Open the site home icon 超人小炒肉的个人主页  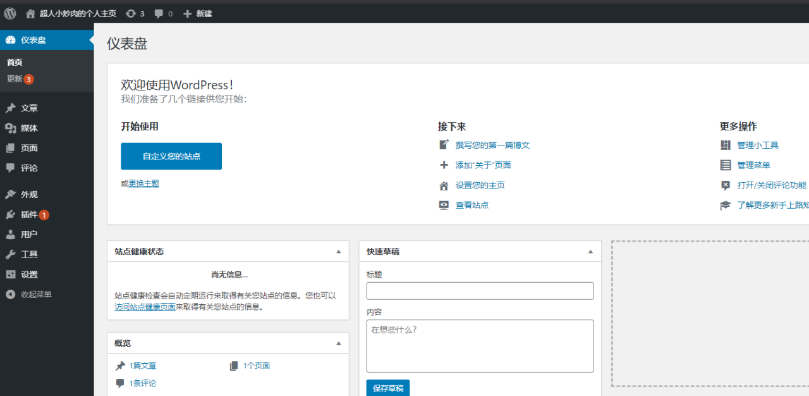[x=31, y=13]
